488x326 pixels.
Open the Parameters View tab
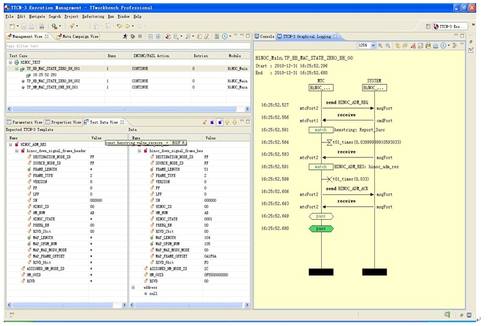(24, 122)
